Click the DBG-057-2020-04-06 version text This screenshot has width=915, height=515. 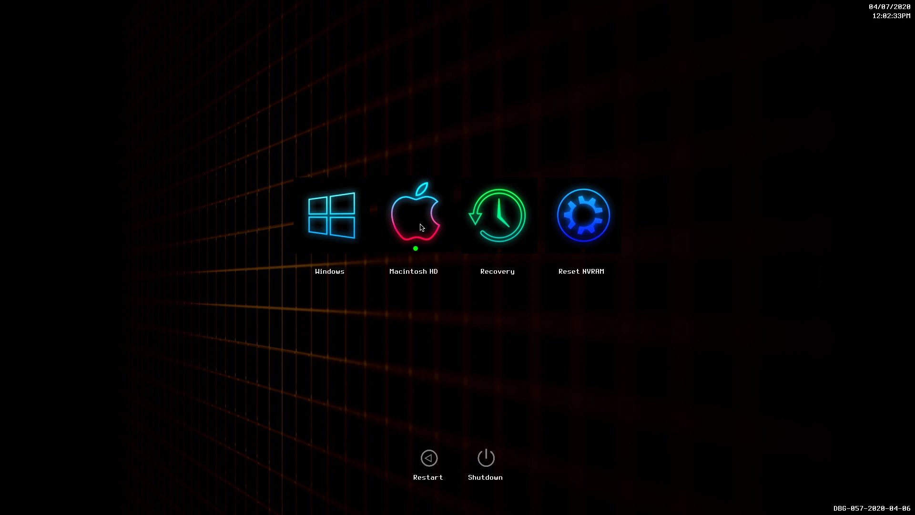click(872, 508)
